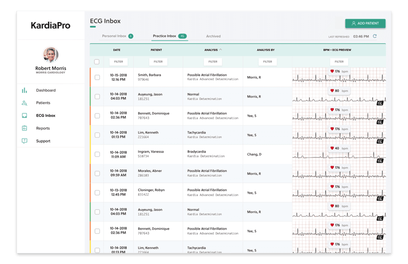Switch to the Personal Inbox tab
The width and height of the screenshot is (408, 264).
(x=114, y=36)
